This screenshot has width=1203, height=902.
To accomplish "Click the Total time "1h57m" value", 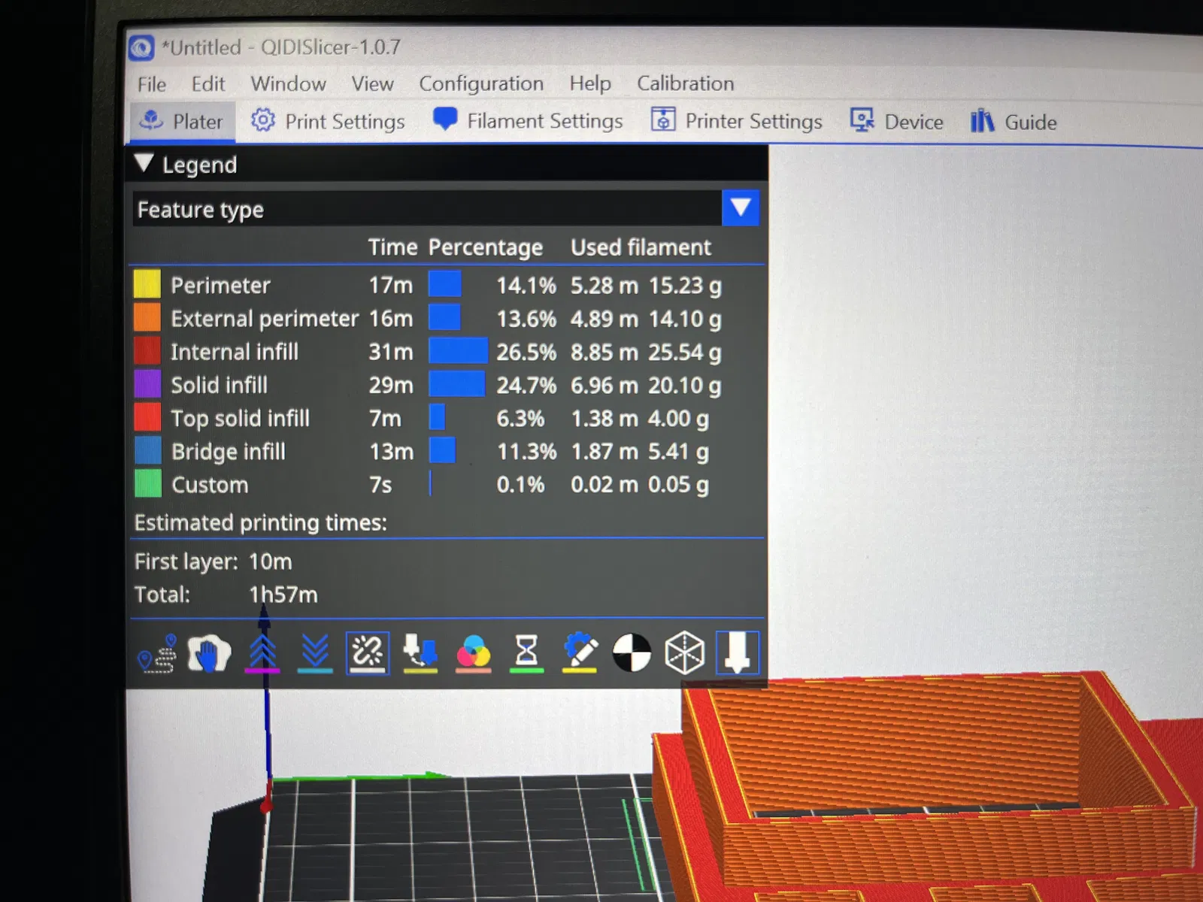I will [x=283, y=595].
